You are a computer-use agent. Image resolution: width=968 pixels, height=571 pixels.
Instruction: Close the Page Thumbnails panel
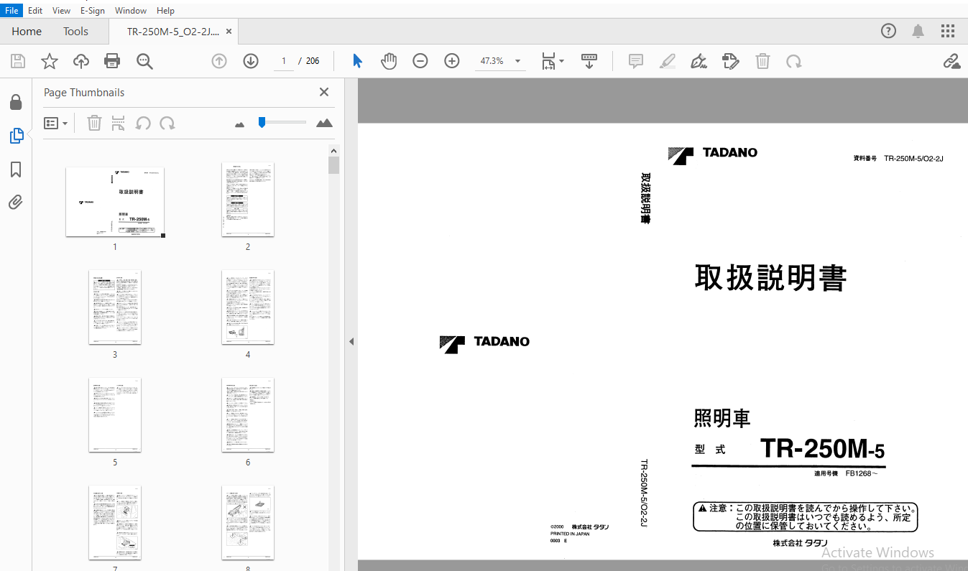(x=324, y=92)
